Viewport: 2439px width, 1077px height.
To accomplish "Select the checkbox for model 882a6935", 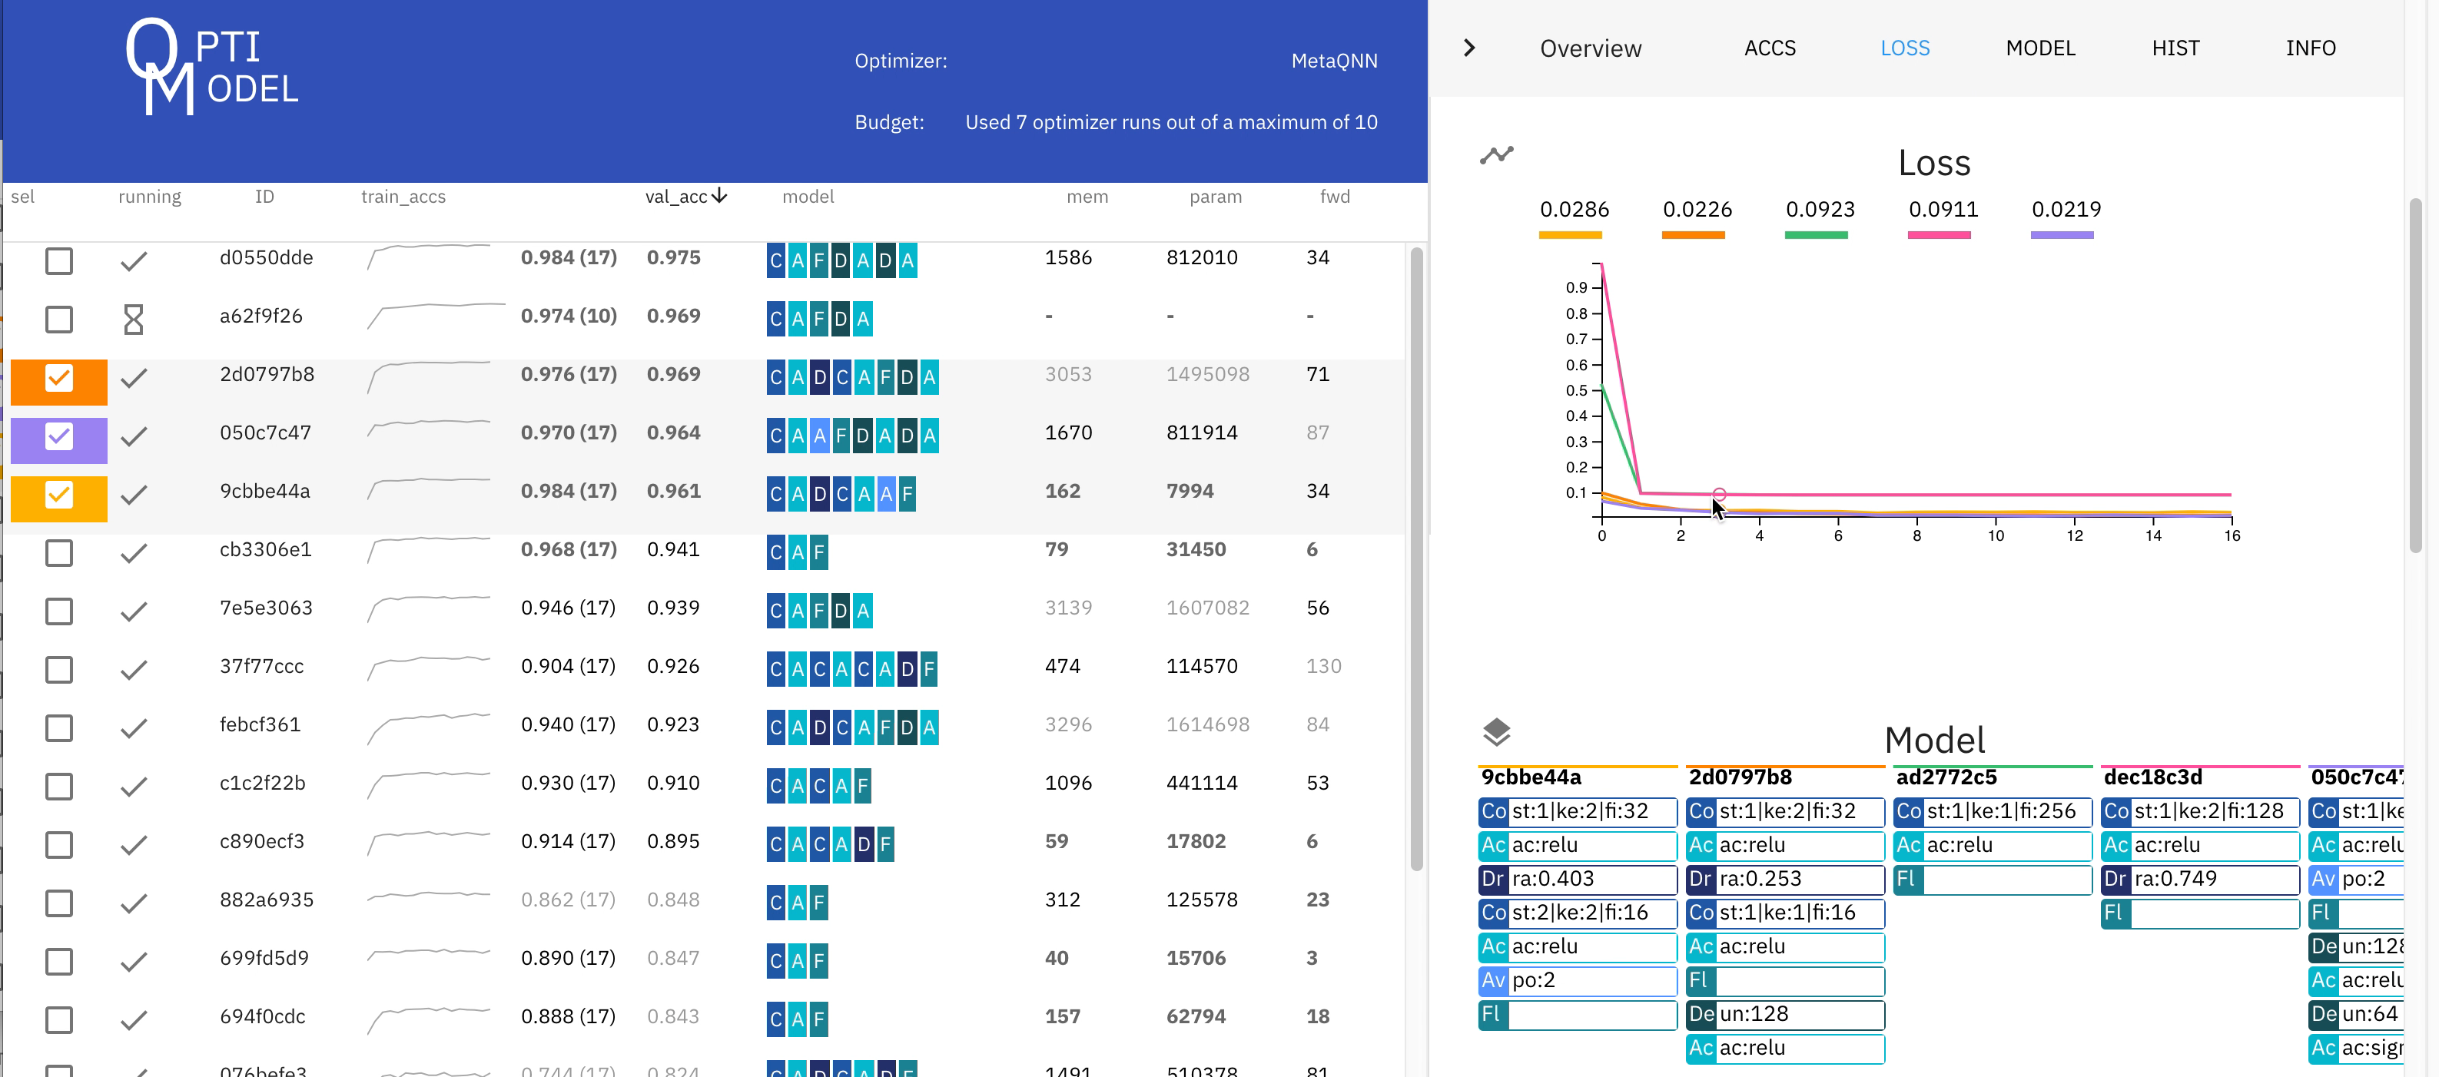I will click(58, 903).
